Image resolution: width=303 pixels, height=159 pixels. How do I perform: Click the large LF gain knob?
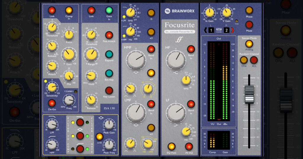(x=176, y=113)
